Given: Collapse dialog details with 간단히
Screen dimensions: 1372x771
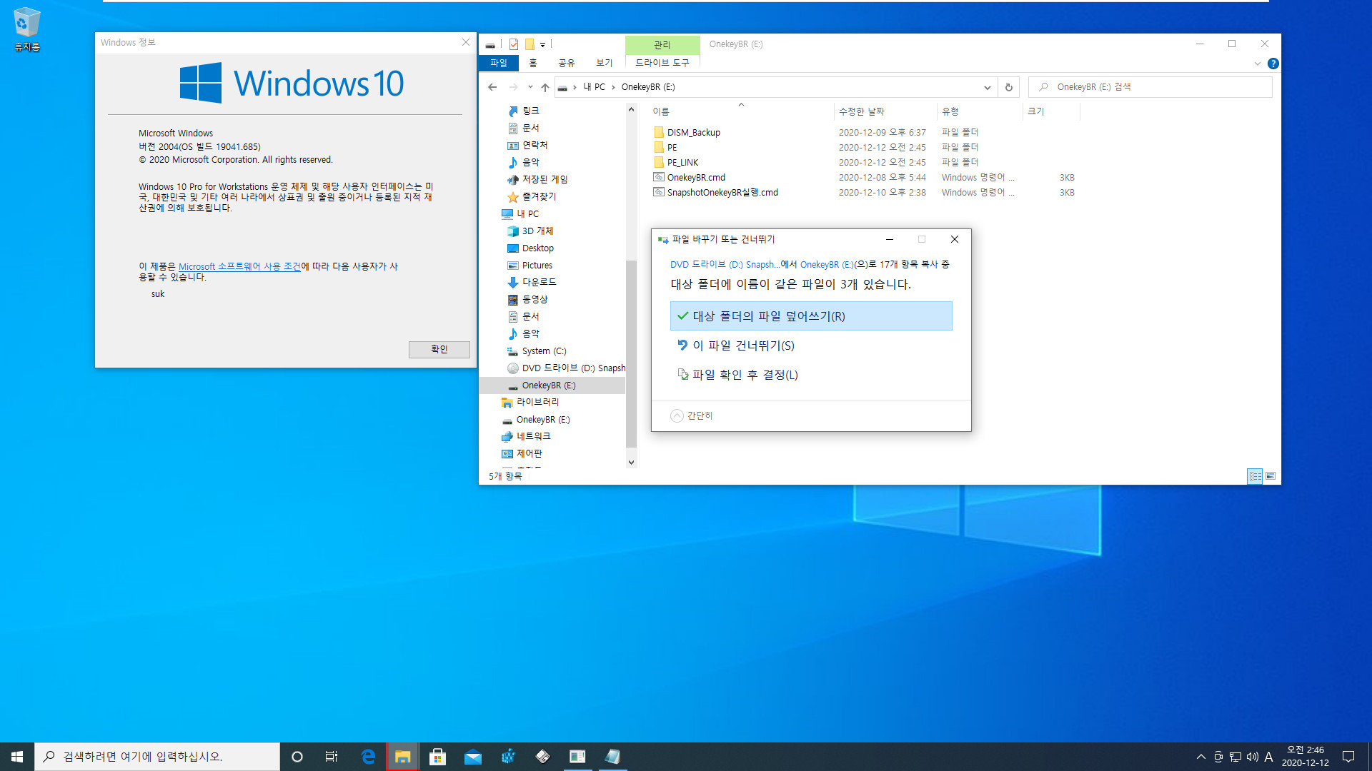Looking at the screenshot, I should [692, 415].
